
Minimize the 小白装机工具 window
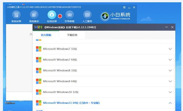click(x=129, y=7)
